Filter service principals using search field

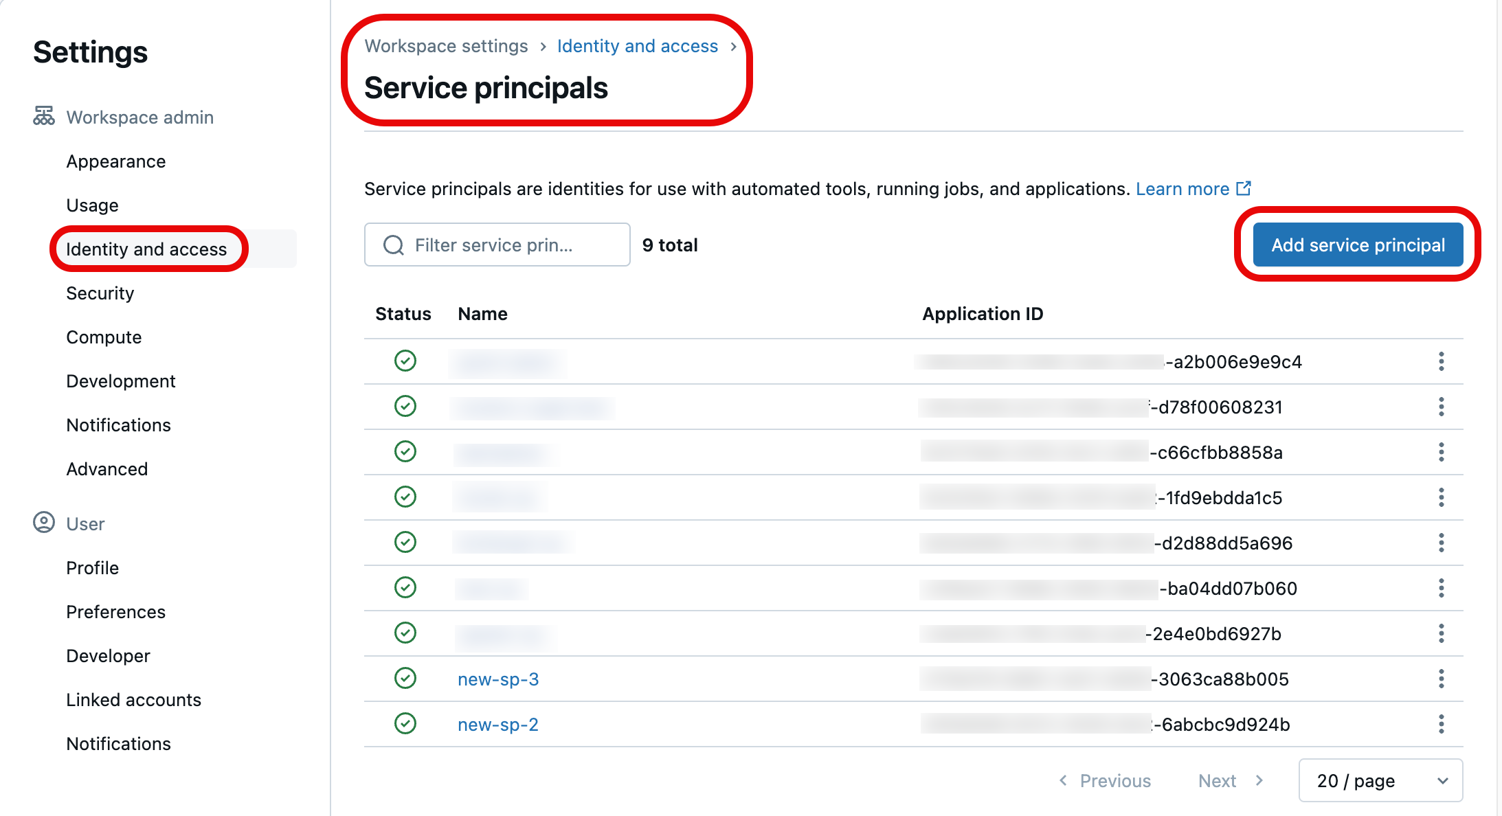496,243
